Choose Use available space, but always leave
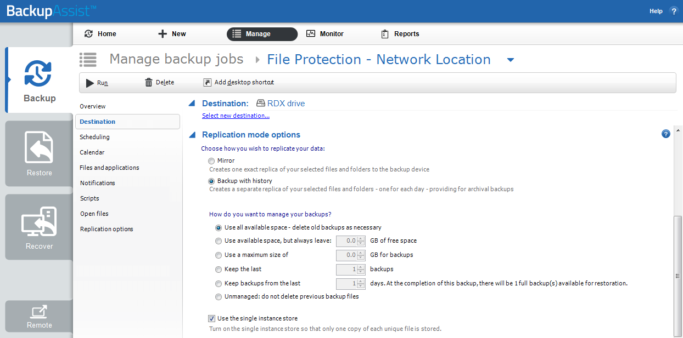 click(x=219, y=240)
